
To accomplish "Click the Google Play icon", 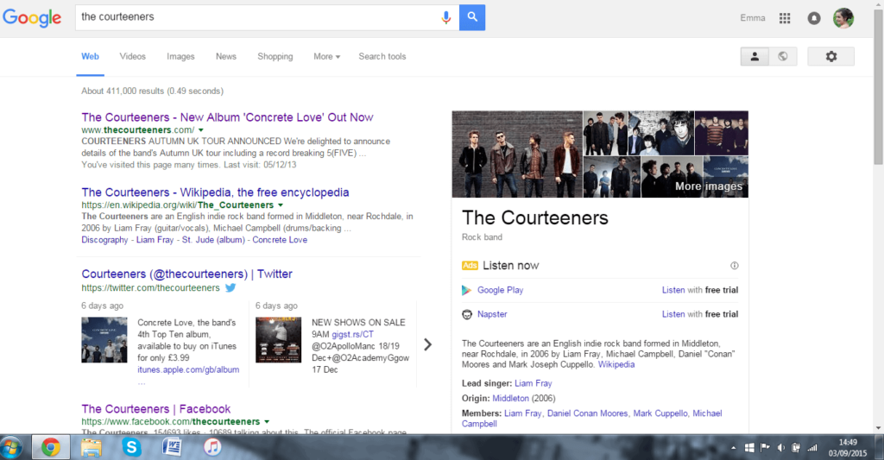I will (x=466, y=290).
